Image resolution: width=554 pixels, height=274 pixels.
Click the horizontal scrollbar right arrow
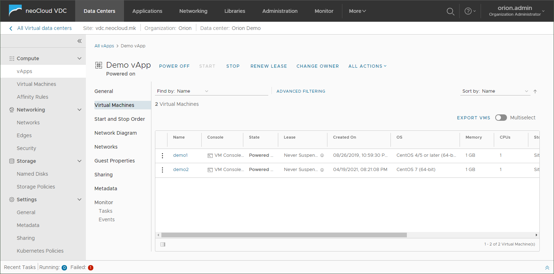pyautogui.click(x=537, y=235)
